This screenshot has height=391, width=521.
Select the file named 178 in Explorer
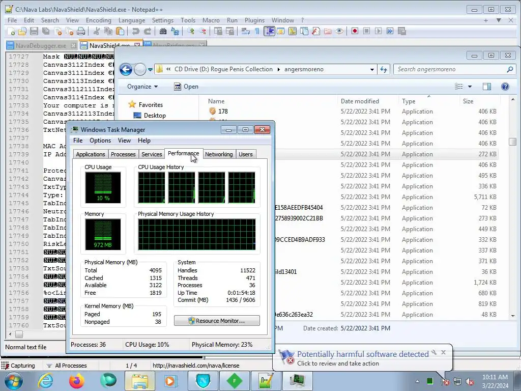click(x=223, y=111)
